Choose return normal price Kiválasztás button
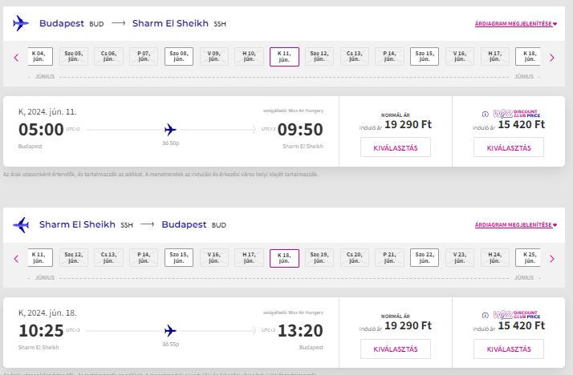The image size is (573, 375). coord(396,349)
